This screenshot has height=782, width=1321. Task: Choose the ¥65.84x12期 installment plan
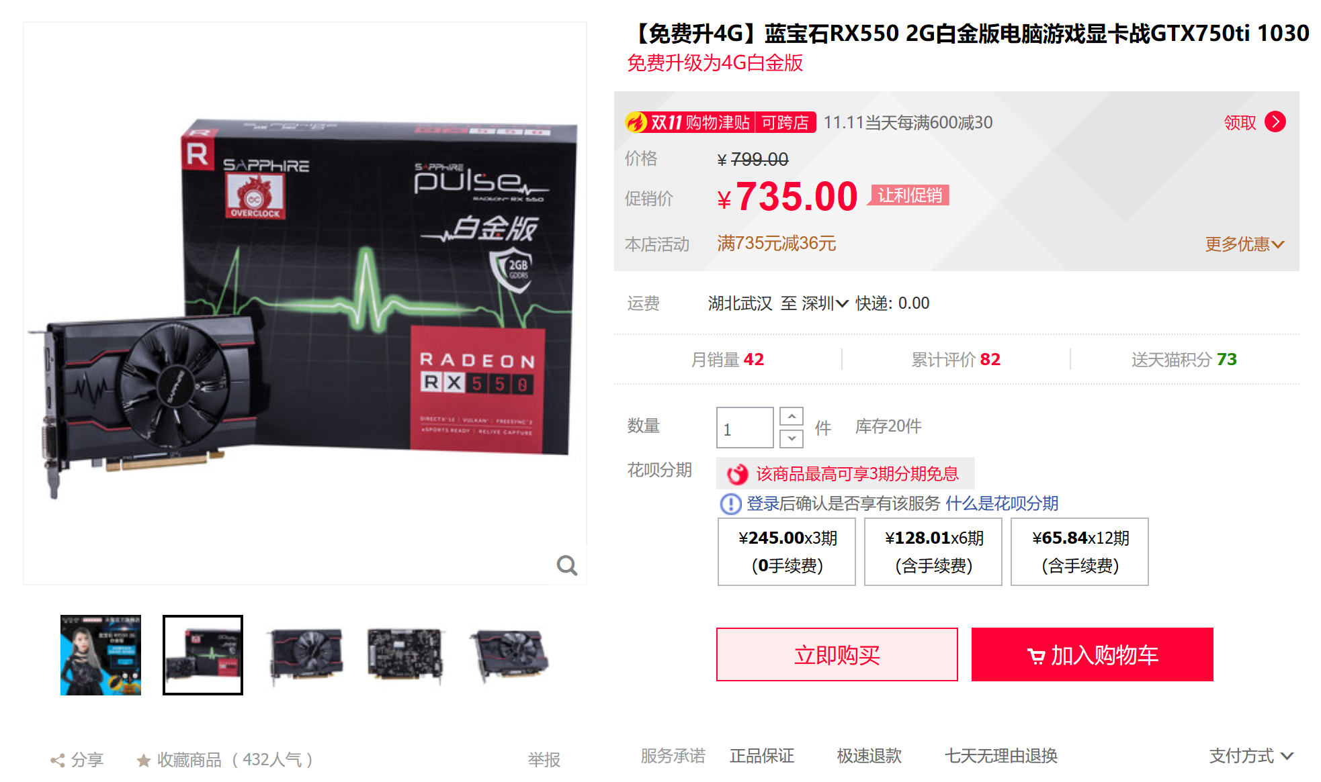tap(1080, 552)
